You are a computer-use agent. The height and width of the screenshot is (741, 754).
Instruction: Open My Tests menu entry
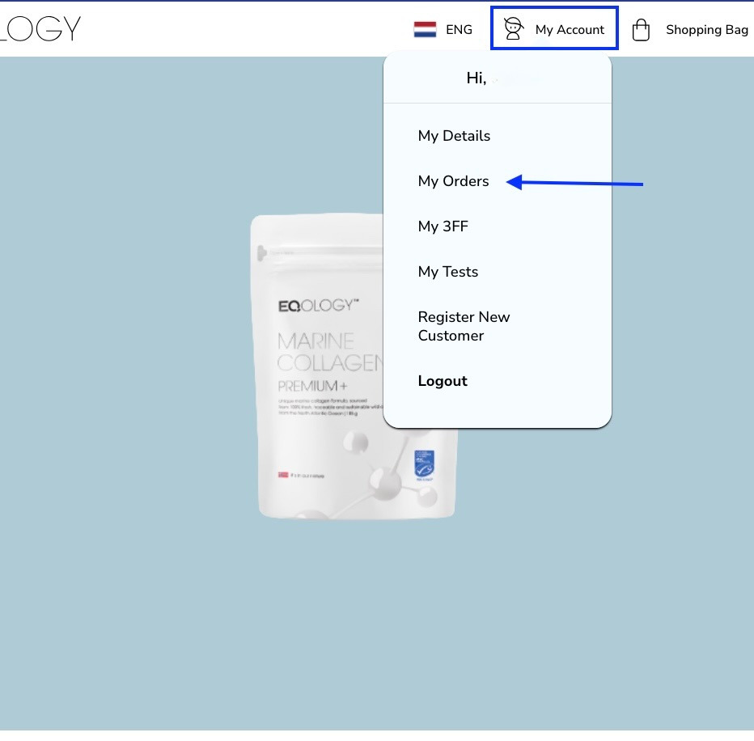(448, 272)
